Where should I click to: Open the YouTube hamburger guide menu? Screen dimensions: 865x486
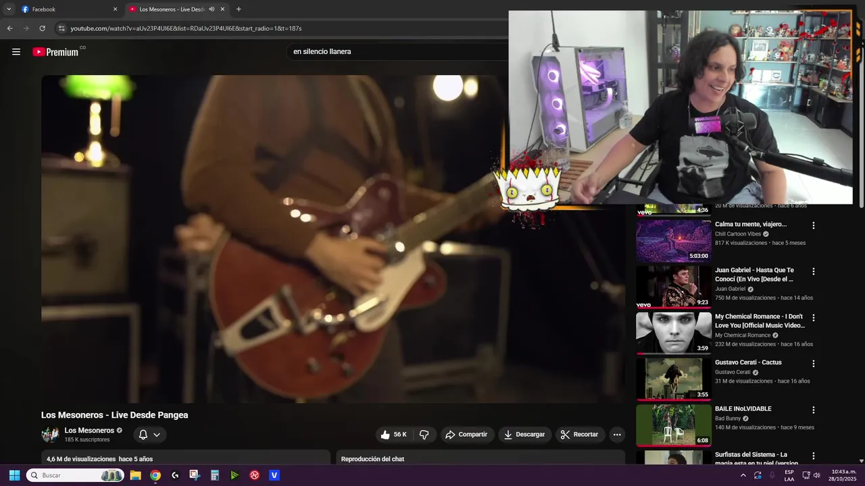click(16, 52)
